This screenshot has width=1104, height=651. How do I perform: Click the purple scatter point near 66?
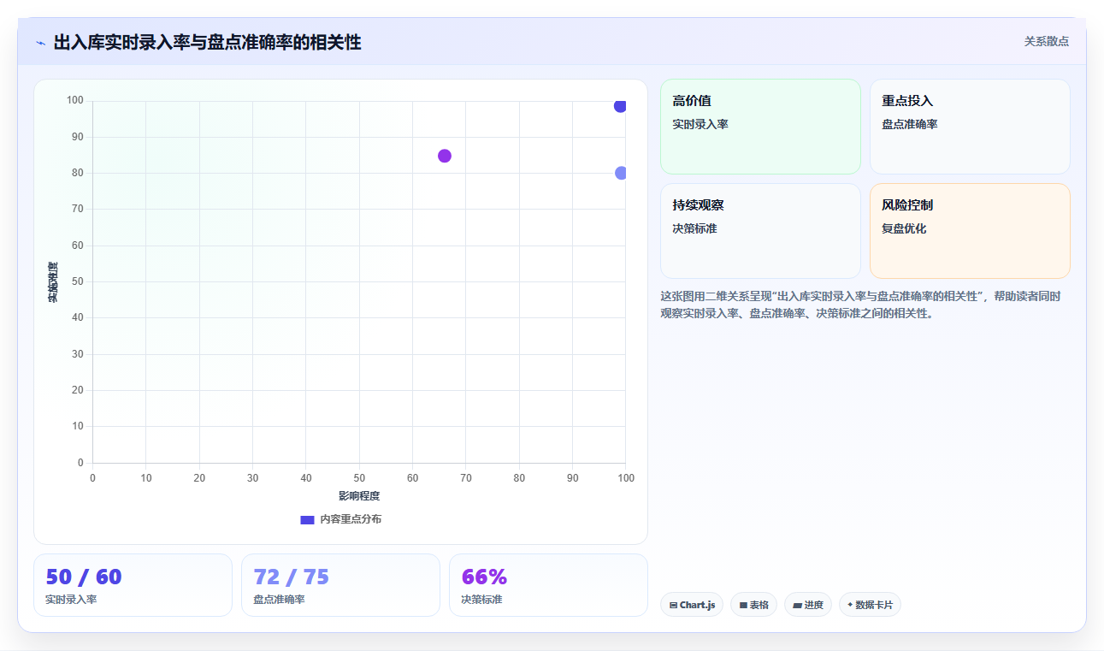[445, 156]
